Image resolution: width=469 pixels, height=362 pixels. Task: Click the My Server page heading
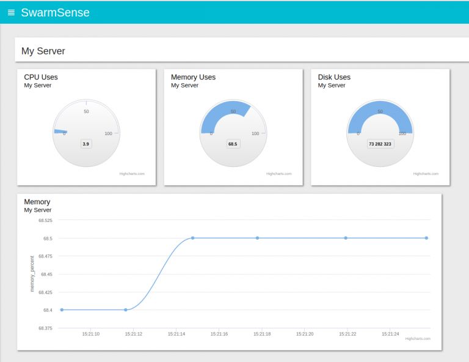pos(43,51)
